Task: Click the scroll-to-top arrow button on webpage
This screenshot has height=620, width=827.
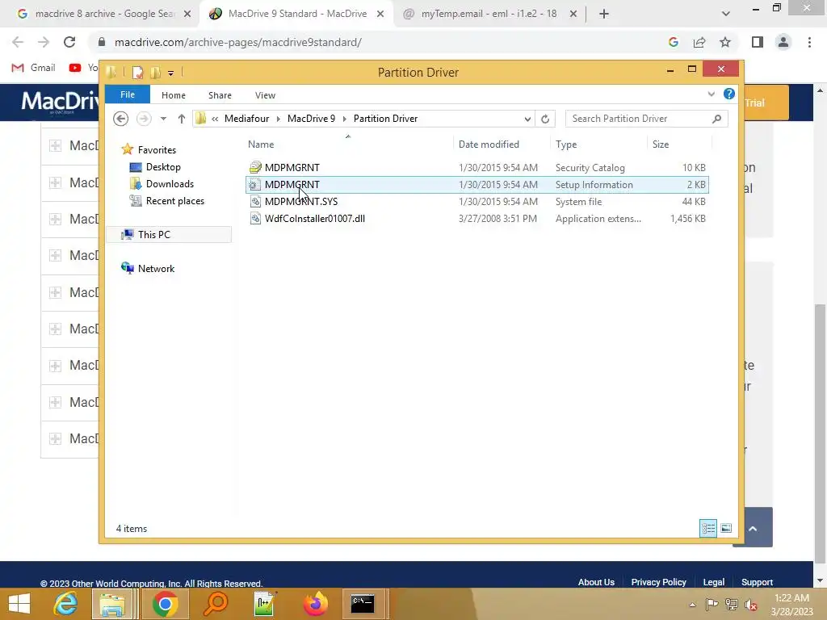Action: point(753,528)
